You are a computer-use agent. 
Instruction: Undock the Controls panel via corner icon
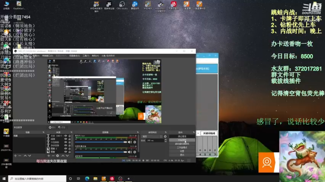[x=194, y=132]
